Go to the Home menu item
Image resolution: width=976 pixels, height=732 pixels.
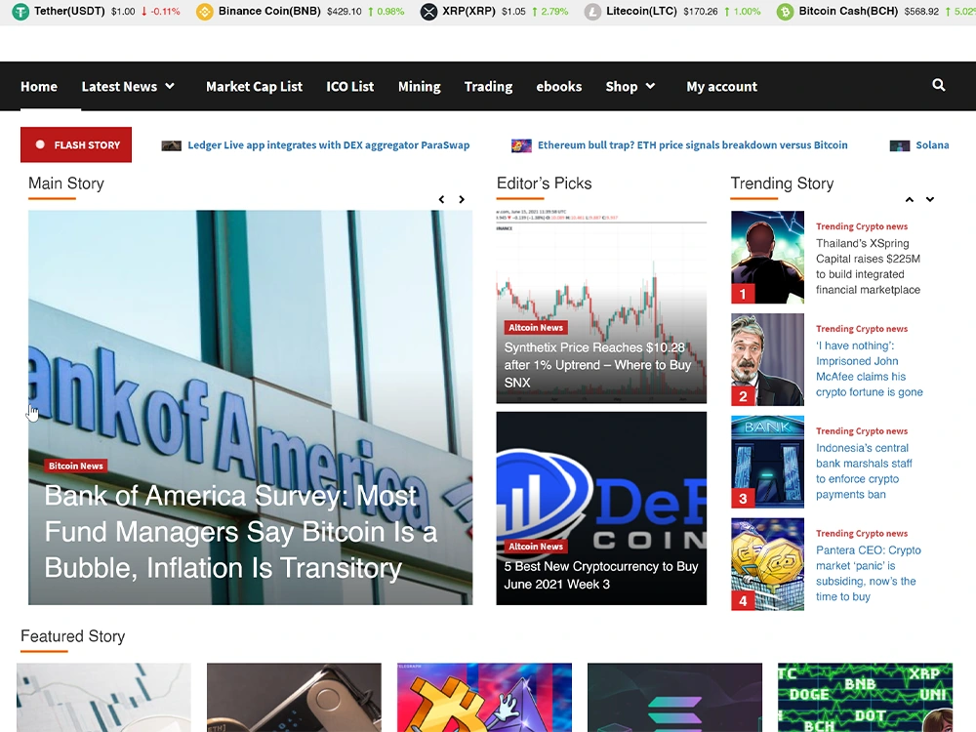39,87
